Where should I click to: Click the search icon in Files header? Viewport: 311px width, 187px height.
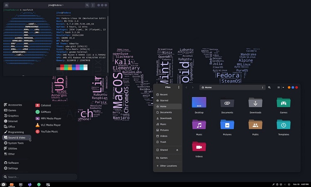[x=270, y=88]
